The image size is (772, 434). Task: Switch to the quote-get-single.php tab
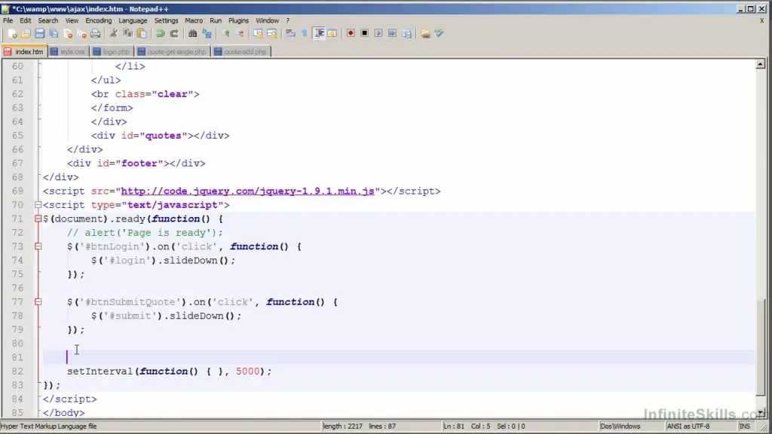click(x=173, y=52)
